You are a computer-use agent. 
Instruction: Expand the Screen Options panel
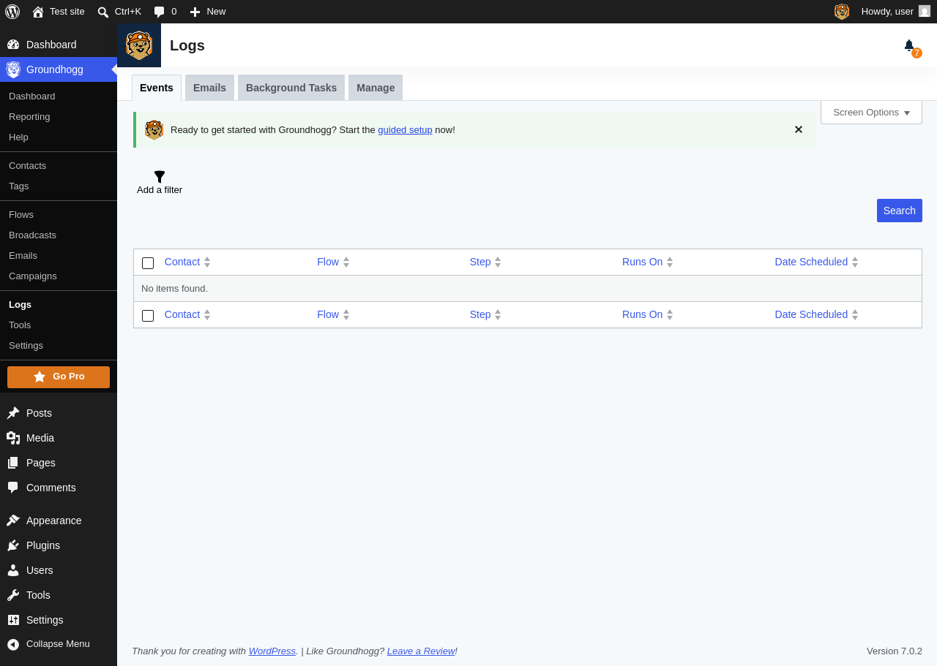(871, 113)
